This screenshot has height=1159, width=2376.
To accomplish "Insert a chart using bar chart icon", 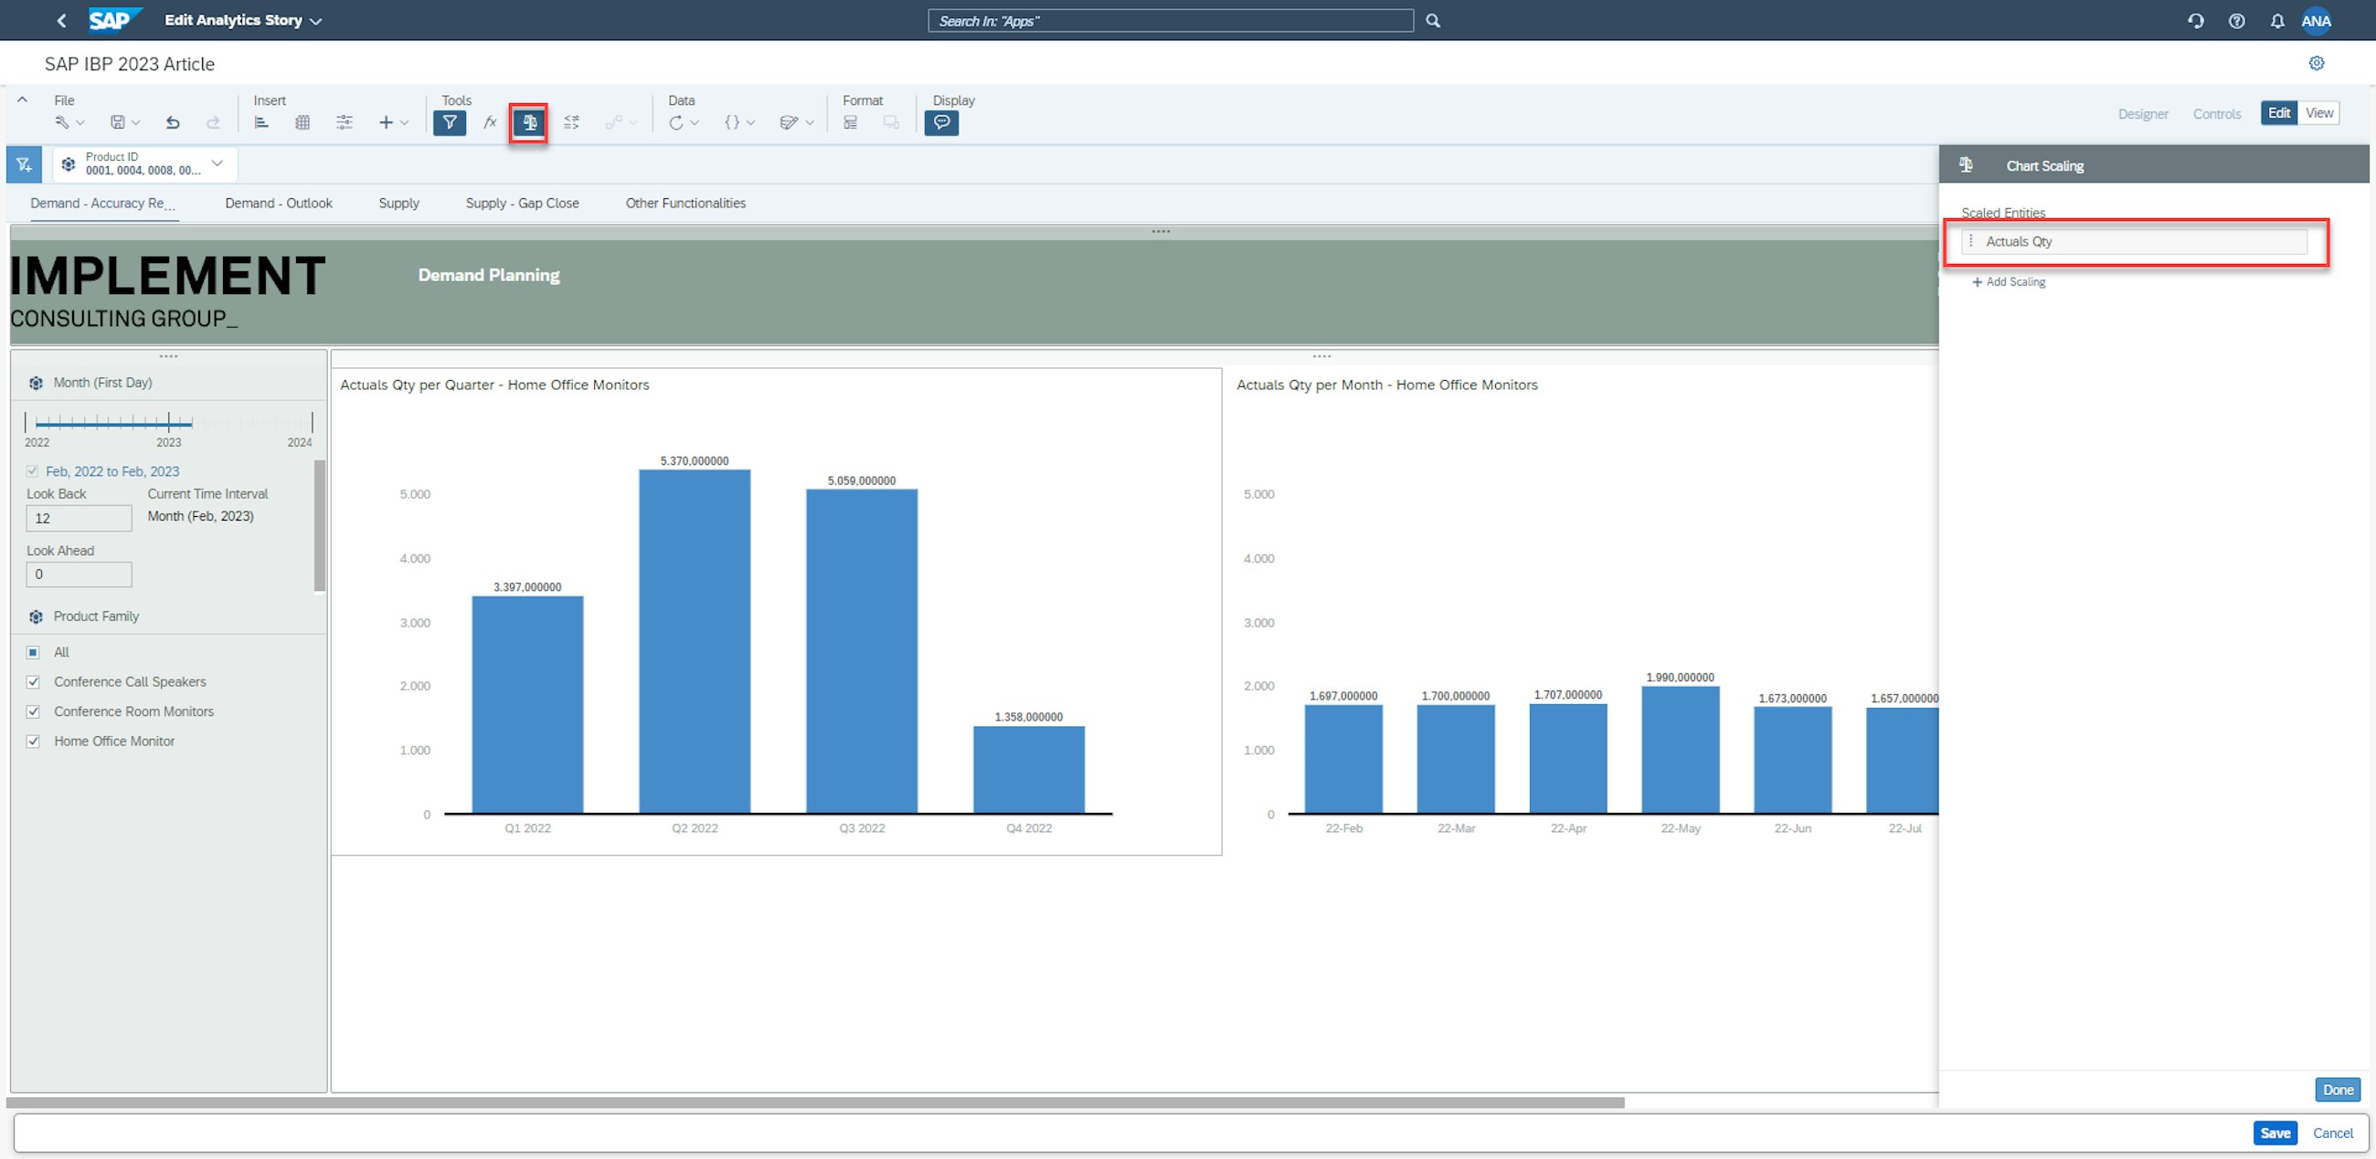I will click(x=261, y=122).
